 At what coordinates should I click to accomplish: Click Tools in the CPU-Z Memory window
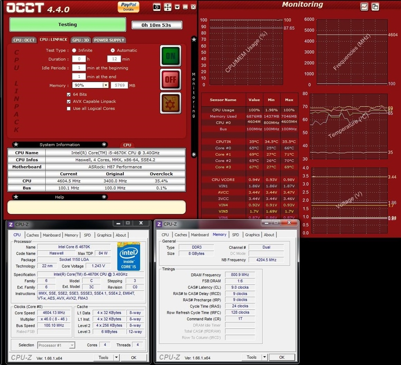[x=252, y=357]
